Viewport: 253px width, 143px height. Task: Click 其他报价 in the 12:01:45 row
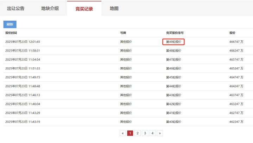[126, 42]
